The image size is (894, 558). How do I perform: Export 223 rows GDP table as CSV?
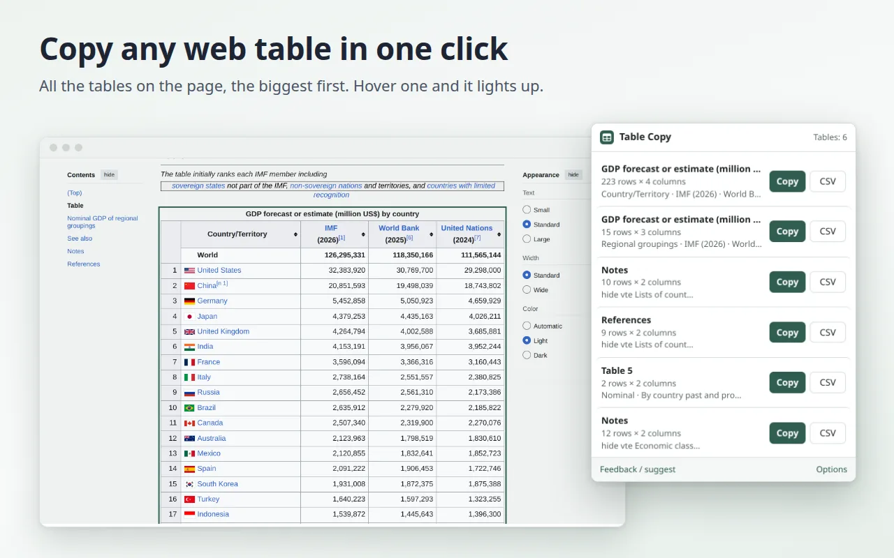tap(828, 181)
